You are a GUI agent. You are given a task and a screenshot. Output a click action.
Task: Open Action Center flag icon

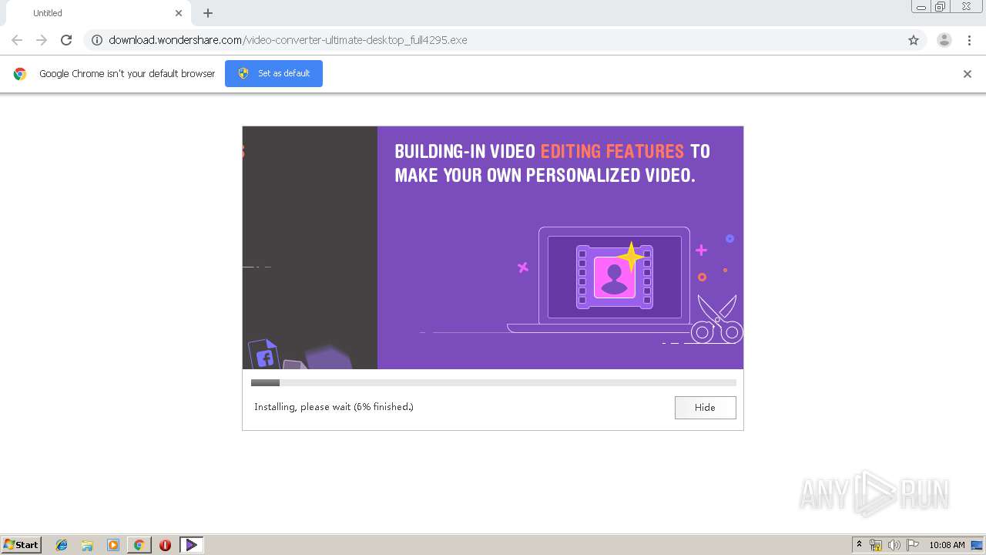(913, 545)
